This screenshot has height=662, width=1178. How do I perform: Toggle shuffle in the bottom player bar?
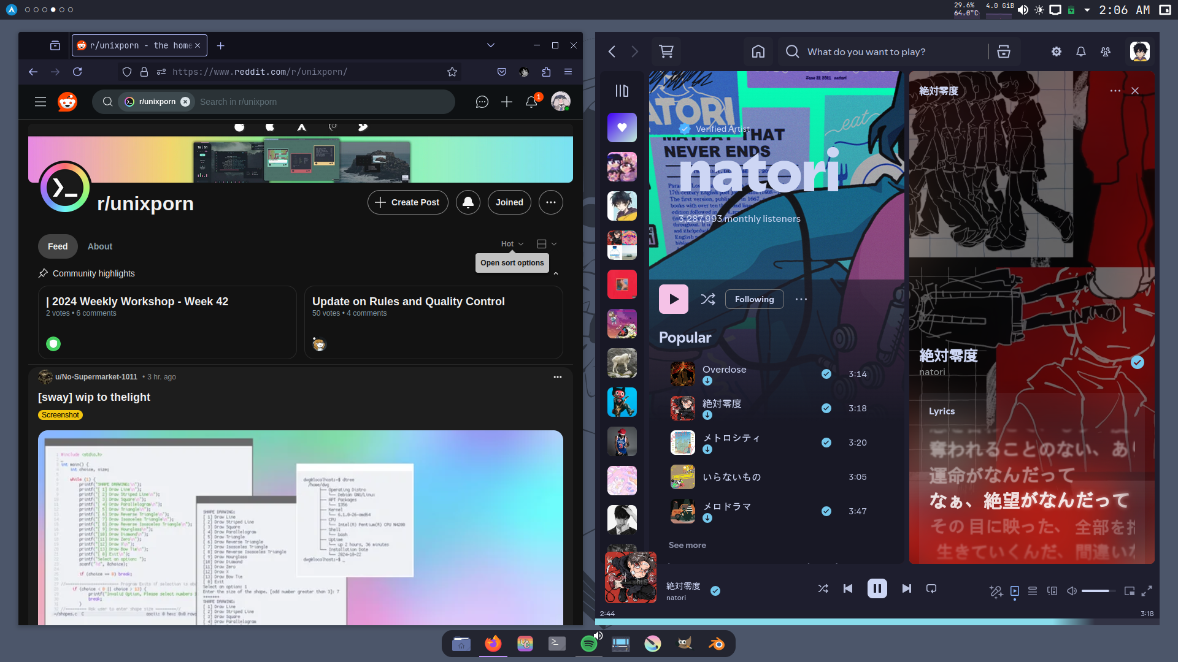pos(823,588)
